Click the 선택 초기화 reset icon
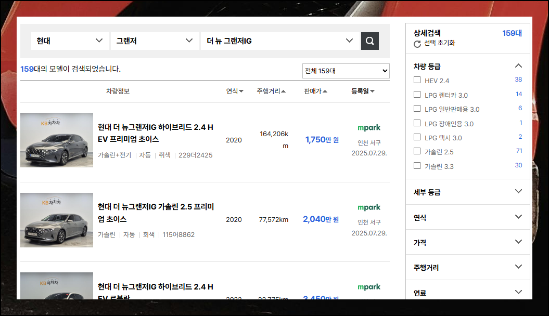 tap(417, 44)
